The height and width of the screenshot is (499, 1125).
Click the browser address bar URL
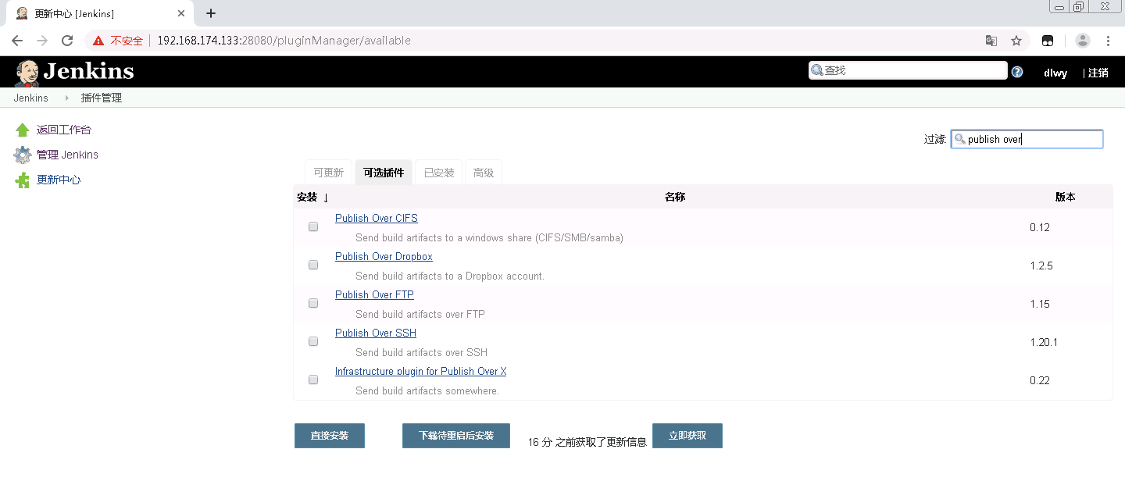pos(284,41)
